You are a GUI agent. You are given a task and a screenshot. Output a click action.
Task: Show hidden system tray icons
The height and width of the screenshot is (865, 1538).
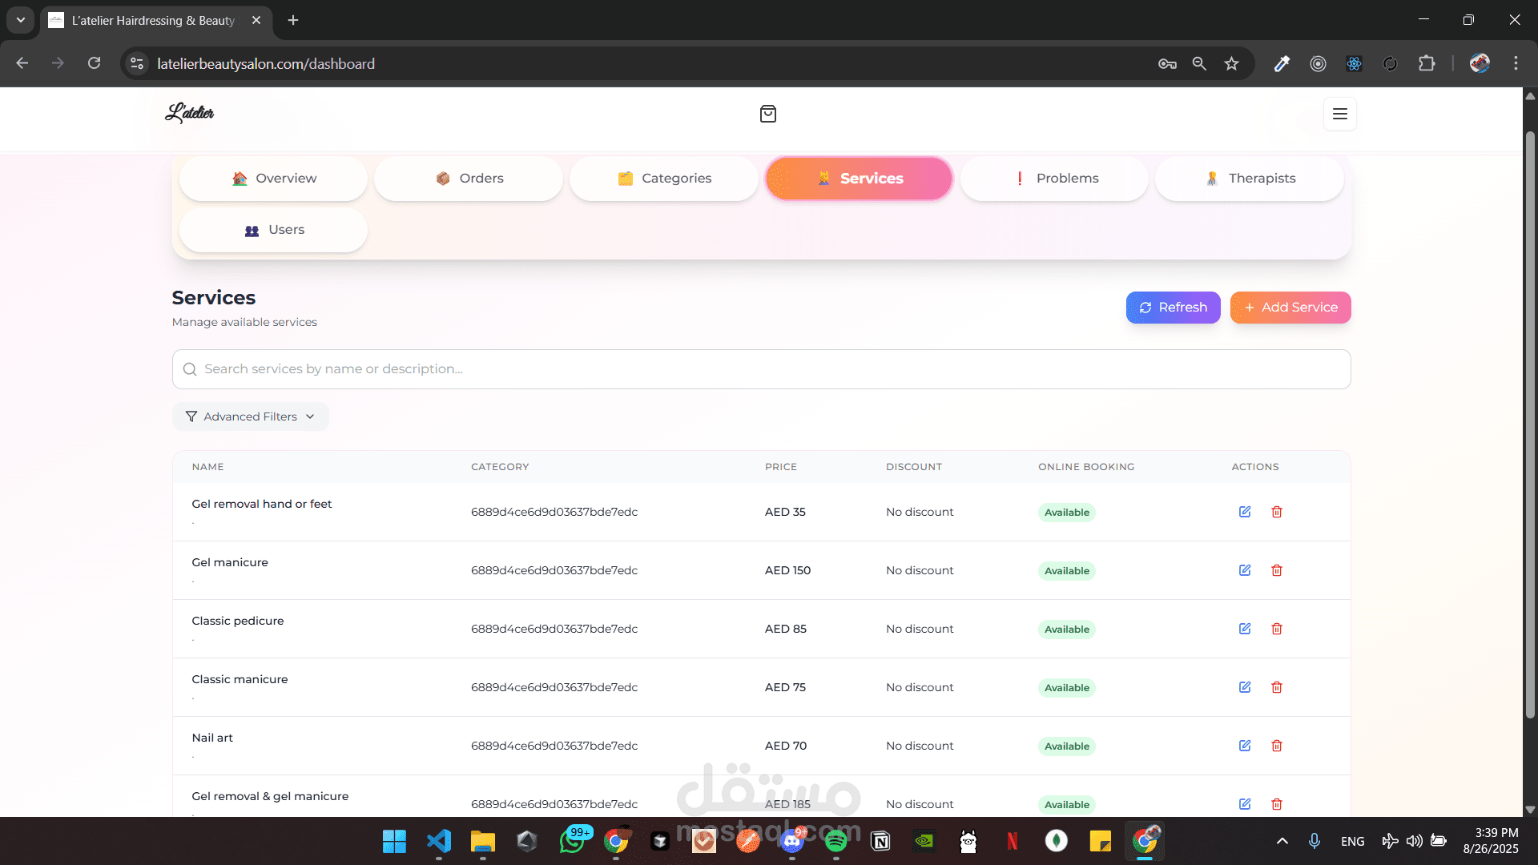[1282, 841]
